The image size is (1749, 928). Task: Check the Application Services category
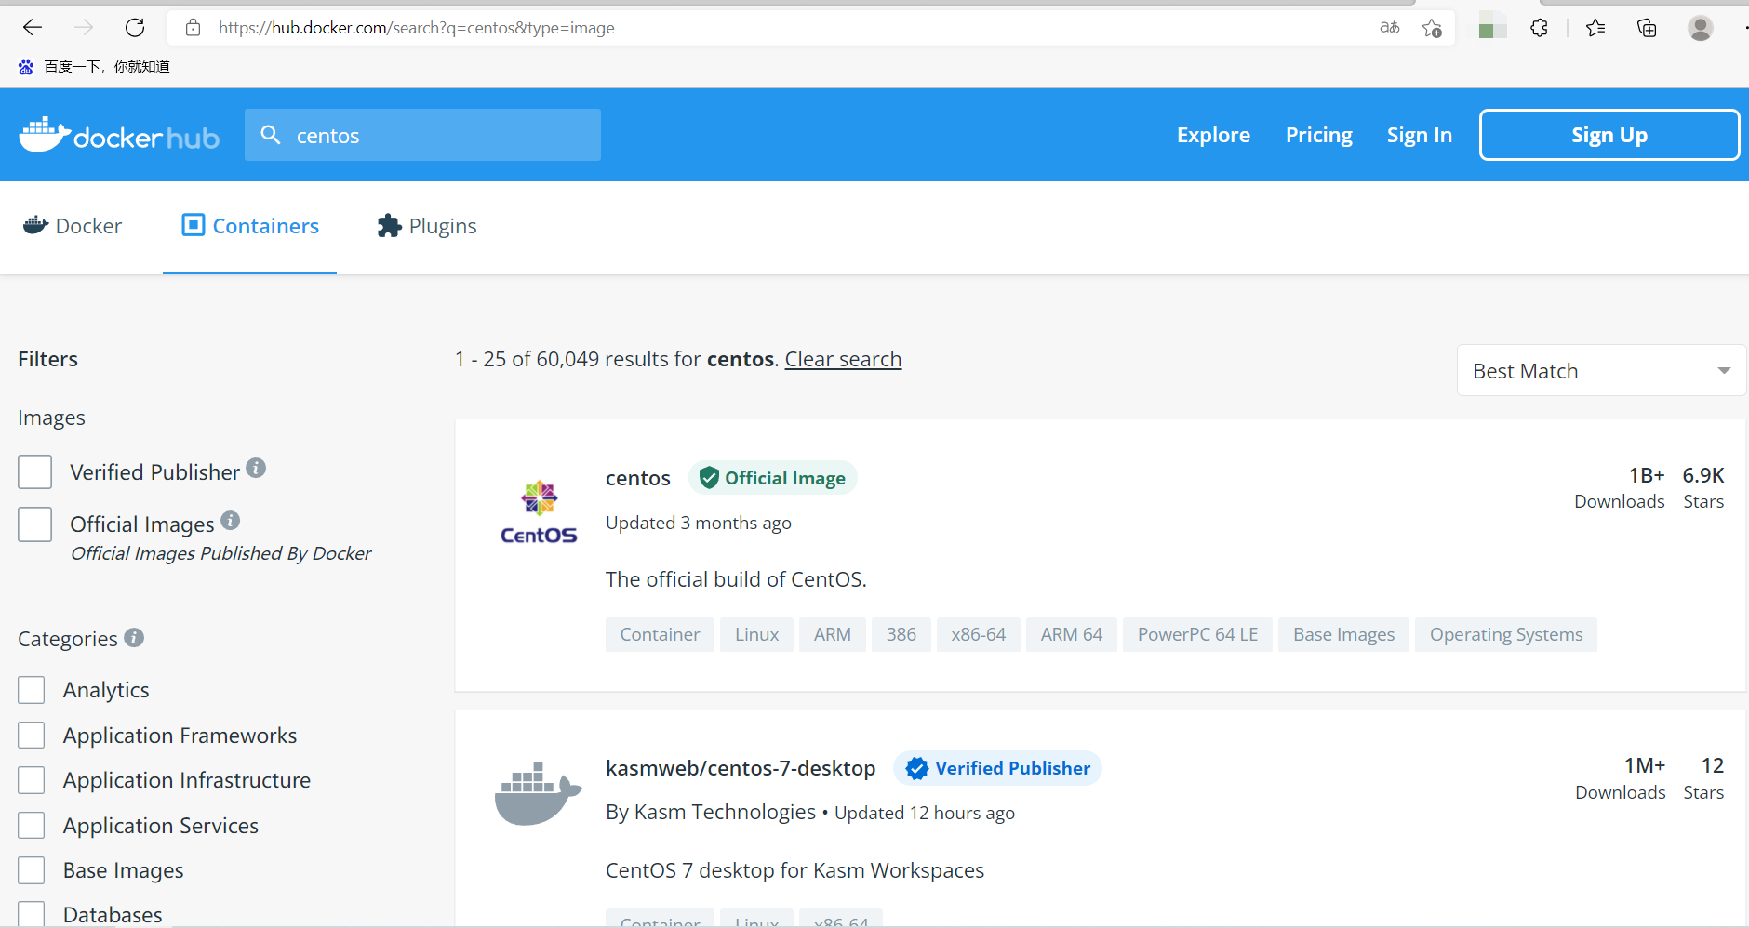(x=32, y=826)
